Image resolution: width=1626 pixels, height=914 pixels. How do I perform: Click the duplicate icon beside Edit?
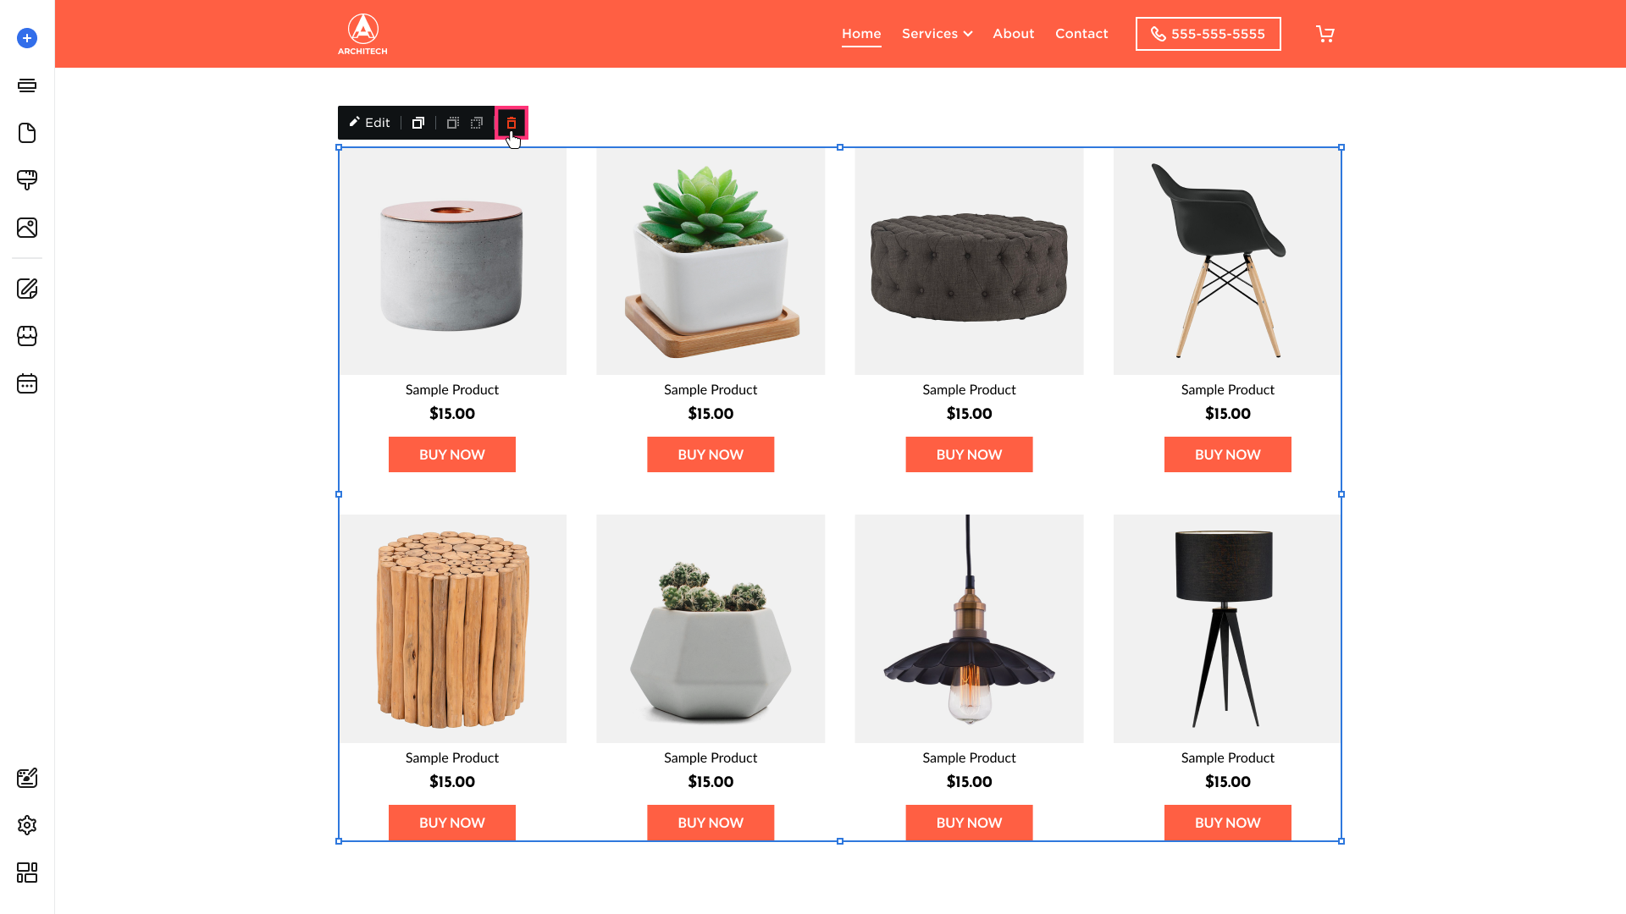click(x=418, y=123)
